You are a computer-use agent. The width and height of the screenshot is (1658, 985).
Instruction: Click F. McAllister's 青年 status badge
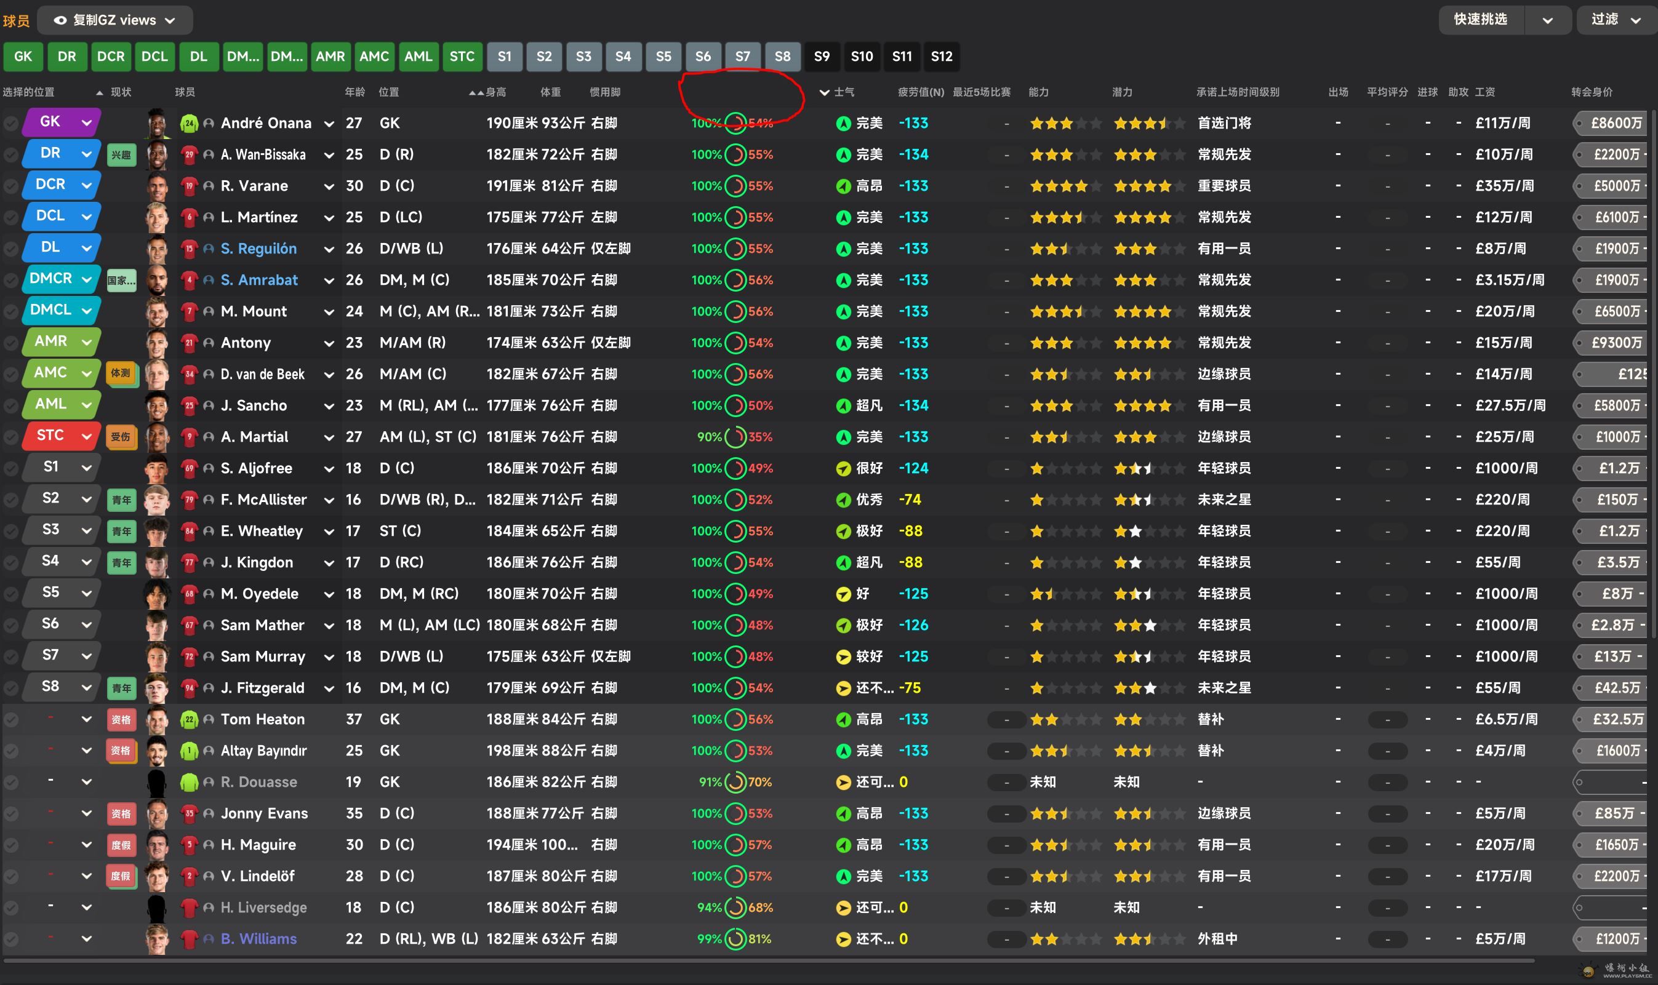coord(121,500)
